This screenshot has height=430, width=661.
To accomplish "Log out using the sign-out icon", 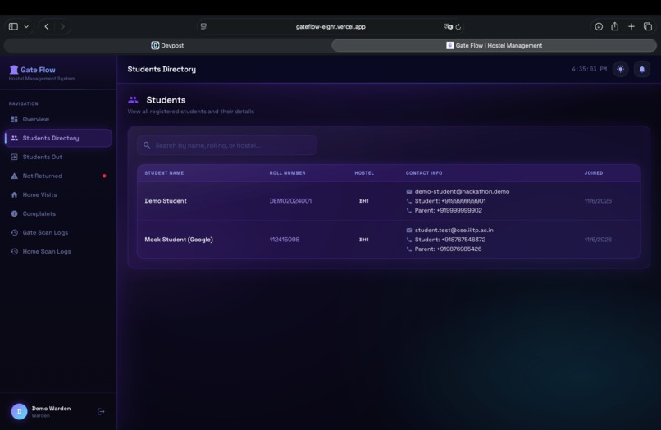I will point(101,411).
